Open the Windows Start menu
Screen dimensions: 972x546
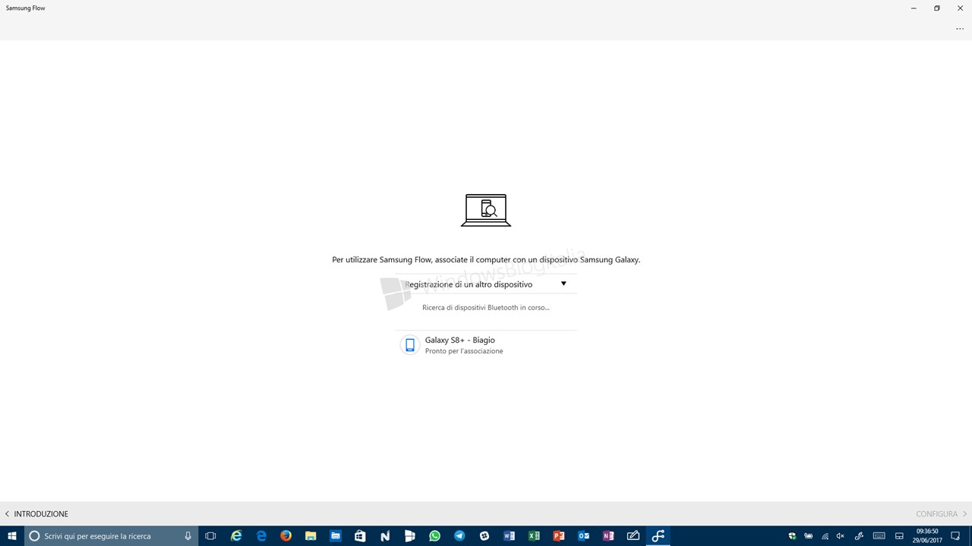[x=12, y=535]
